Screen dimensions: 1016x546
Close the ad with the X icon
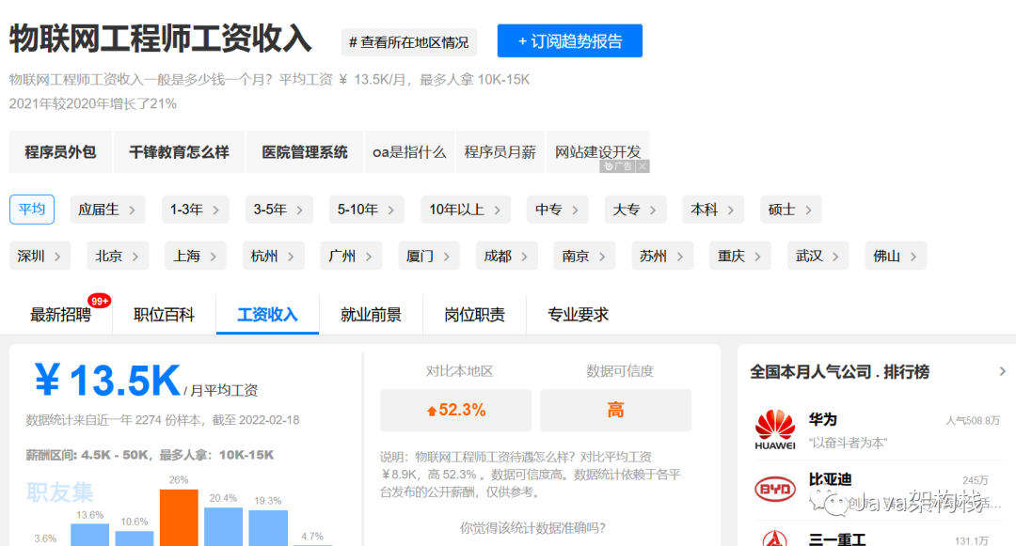643,166
